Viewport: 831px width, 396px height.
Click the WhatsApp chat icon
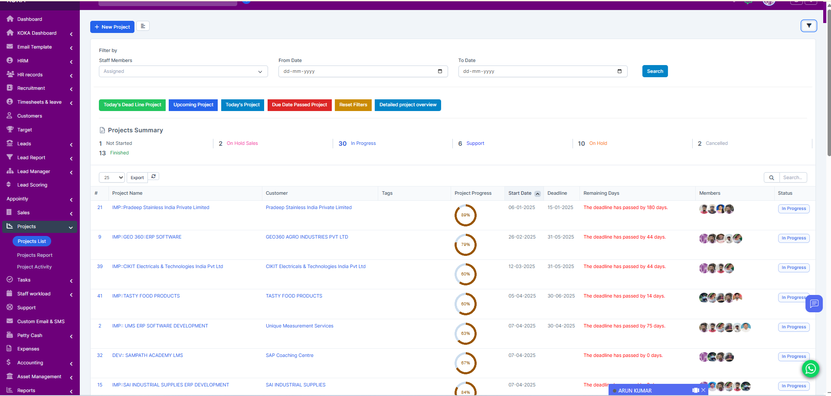810,369
